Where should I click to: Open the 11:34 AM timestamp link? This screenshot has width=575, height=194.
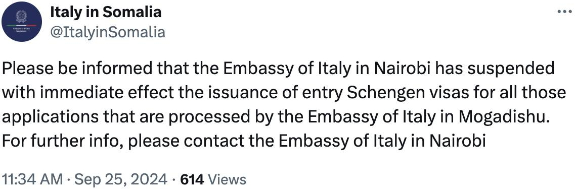point(32,179)
